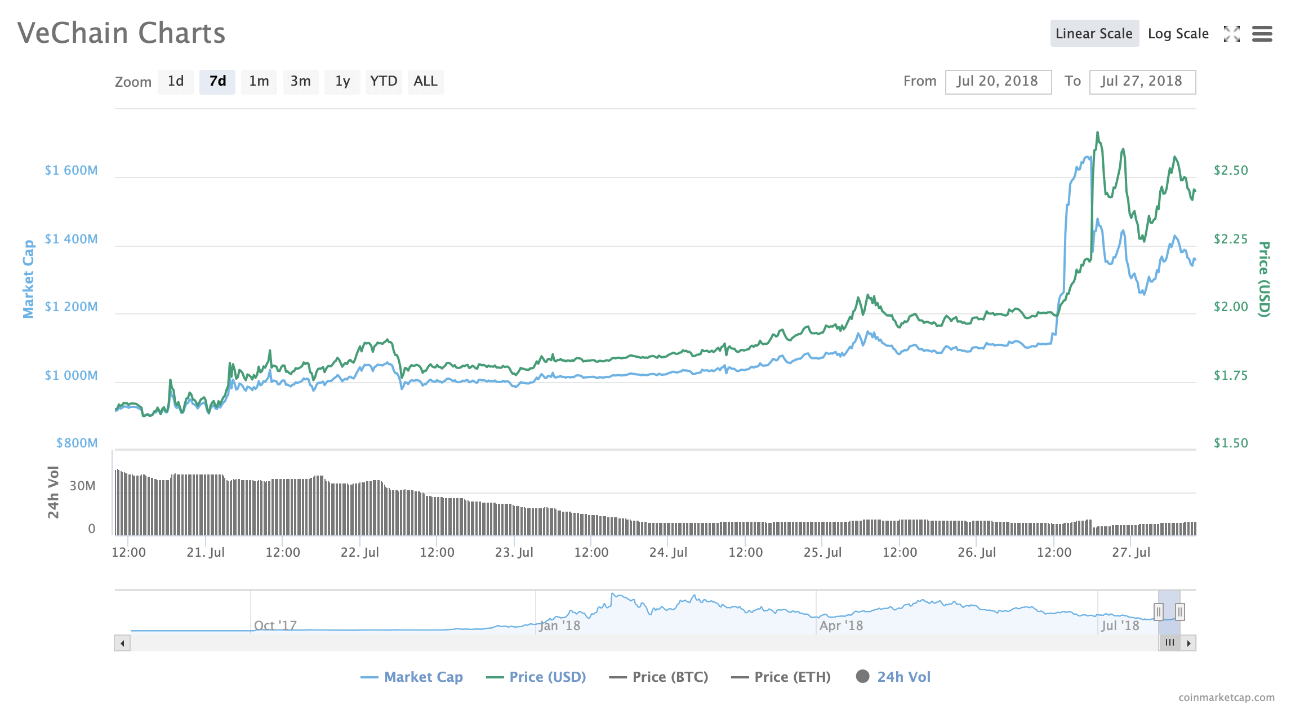Click the coinmarketcap.com credit link
Image resolution: width=1291 pixels, height=710 pixels.
click(x=1226, y=698)
